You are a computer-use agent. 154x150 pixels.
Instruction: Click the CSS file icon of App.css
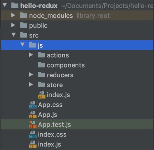pos(33,105)
